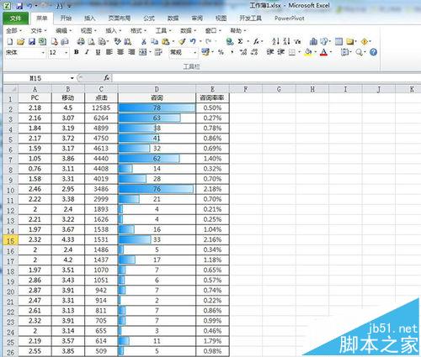Open the font name 宋体 dropdown

tap(43, 53)
